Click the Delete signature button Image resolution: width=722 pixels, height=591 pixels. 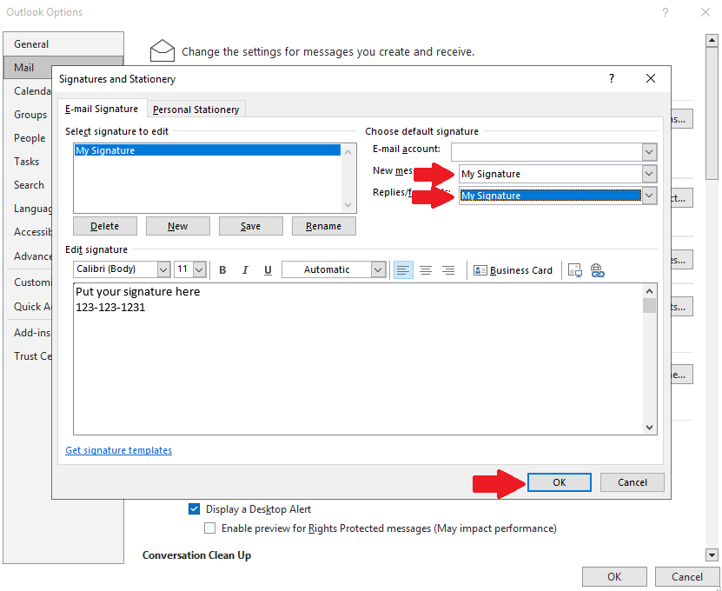[x=105, y=226]
